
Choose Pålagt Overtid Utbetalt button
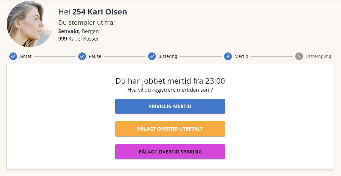[170, 129]
